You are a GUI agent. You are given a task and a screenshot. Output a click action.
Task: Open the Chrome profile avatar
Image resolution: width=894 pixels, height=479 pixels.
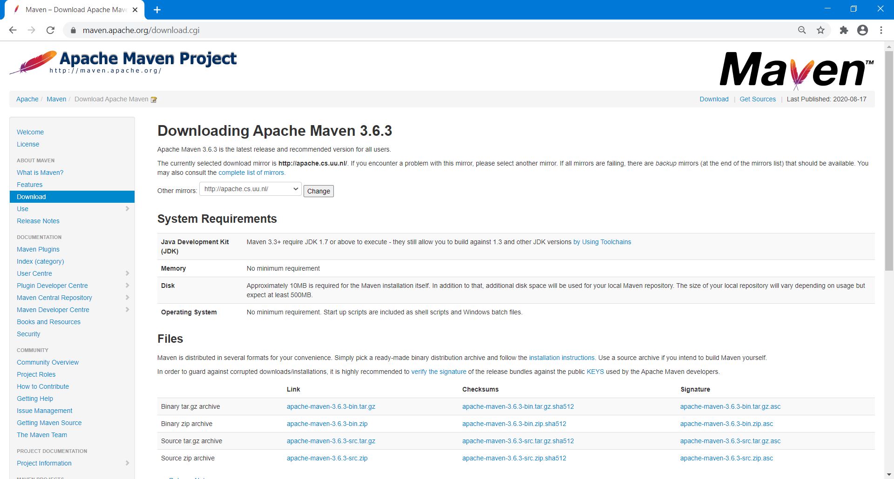tap(862, 30)
